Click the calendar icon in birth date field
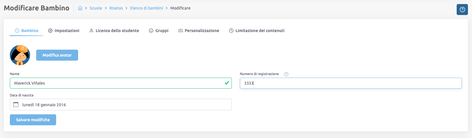 click(16, 105)
